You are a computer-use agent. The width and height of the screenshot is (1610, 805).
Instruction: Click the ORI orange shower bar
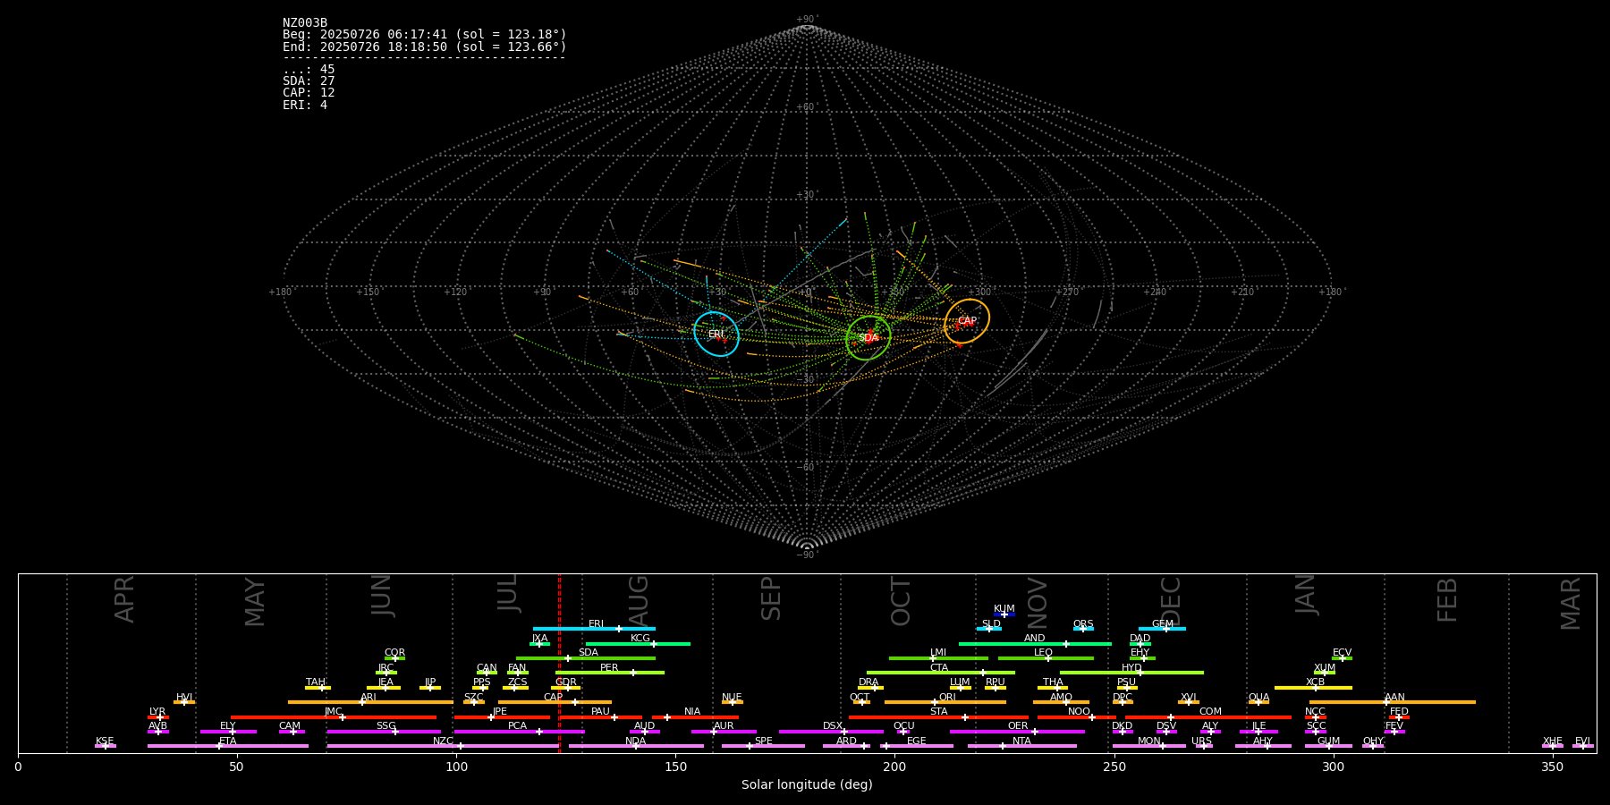(945, 702)
